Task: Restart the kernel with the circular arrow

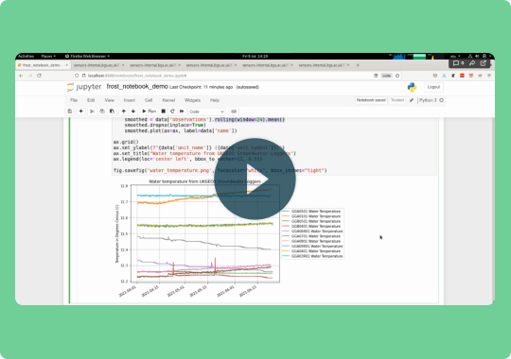Action: coord(173,111)
